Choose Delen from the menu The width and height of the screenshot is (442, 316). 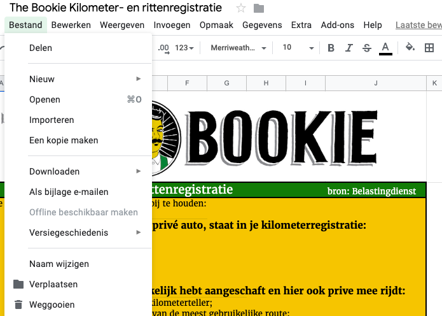[x=78, y=48]
